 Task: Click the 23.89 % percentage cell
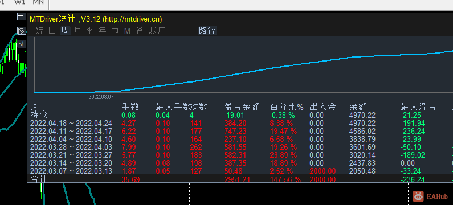tap(283, 155)
